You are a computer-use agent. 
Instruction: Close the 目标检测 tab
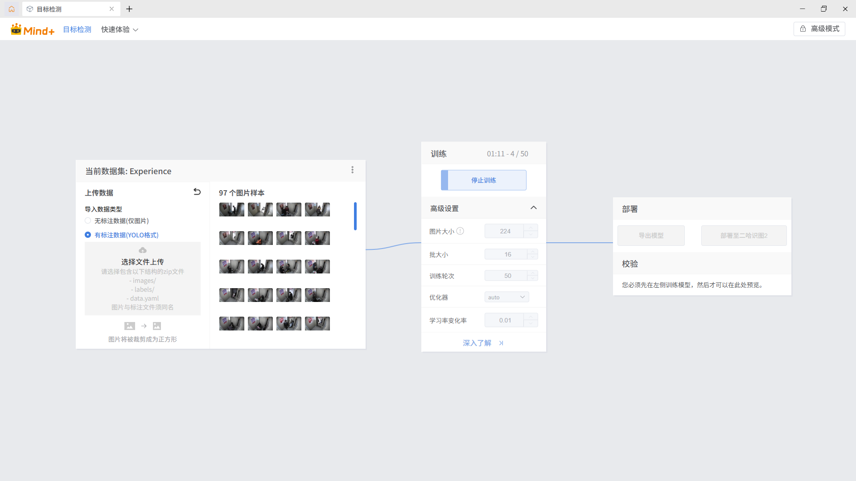coord(111,9)
